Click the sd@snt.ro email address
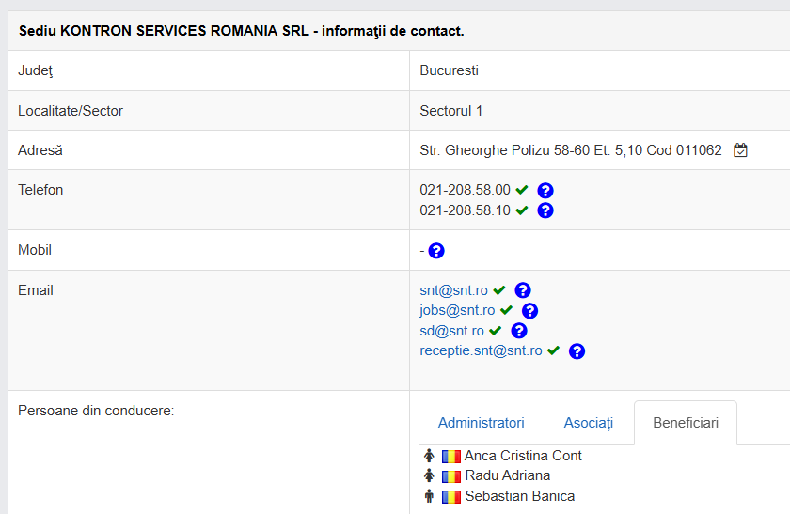 451,331
